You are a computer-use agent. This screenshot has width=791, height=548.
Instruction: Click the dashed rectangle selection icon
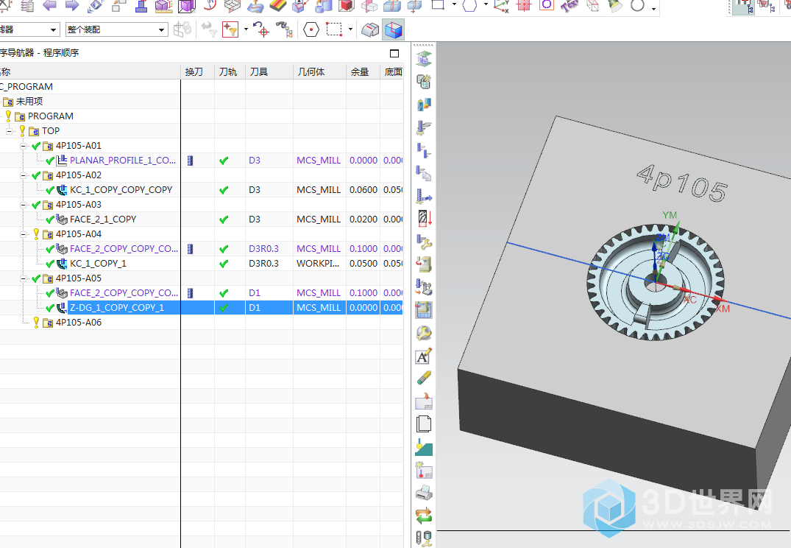334,29
